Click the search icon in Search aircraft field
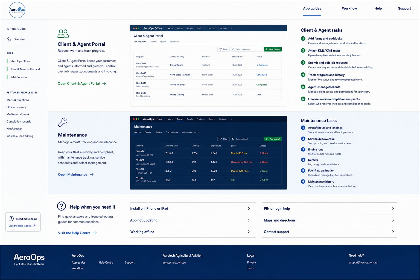The width and height of the screenshot is (420, 280). (x=234, y=139)
